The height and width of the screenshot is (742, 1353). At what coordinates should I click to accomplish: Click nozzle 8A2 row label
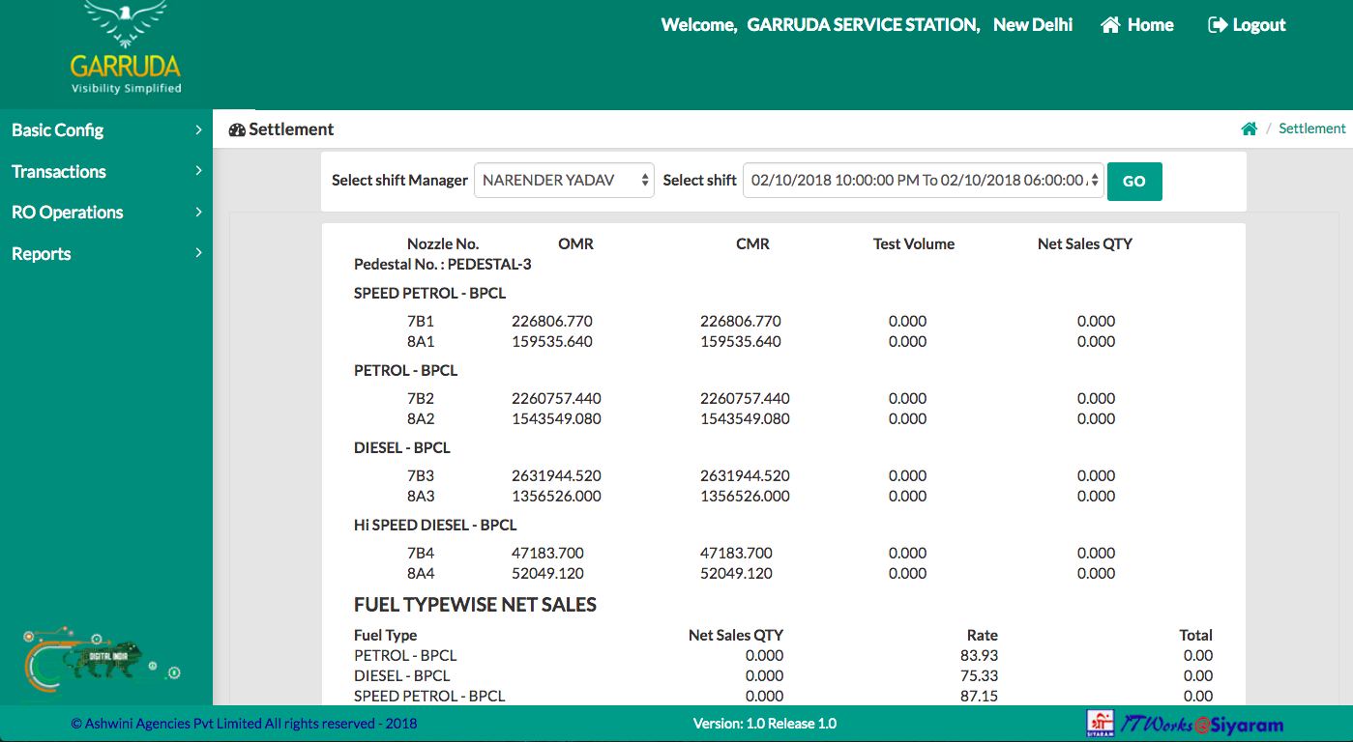(x=421, y=418)
